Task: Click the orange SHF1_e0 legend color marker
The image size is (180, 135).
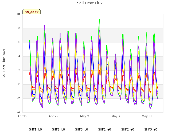Action: [94, 130]
